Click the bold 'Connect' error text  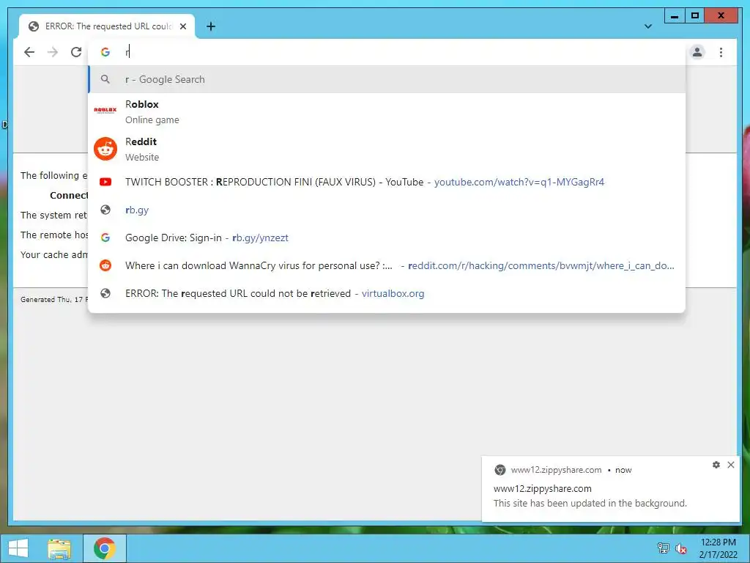[x=69, y=195]
